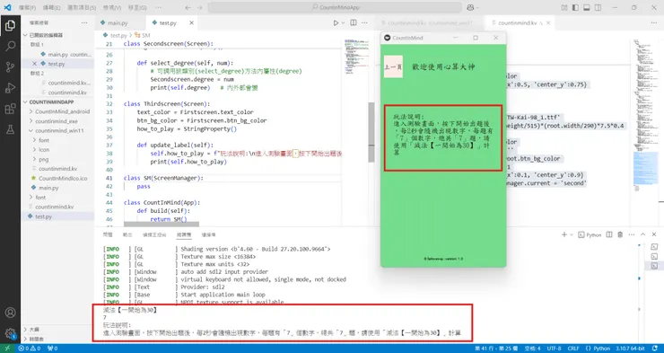
Task: Open the Go menu
Action: 137,7
